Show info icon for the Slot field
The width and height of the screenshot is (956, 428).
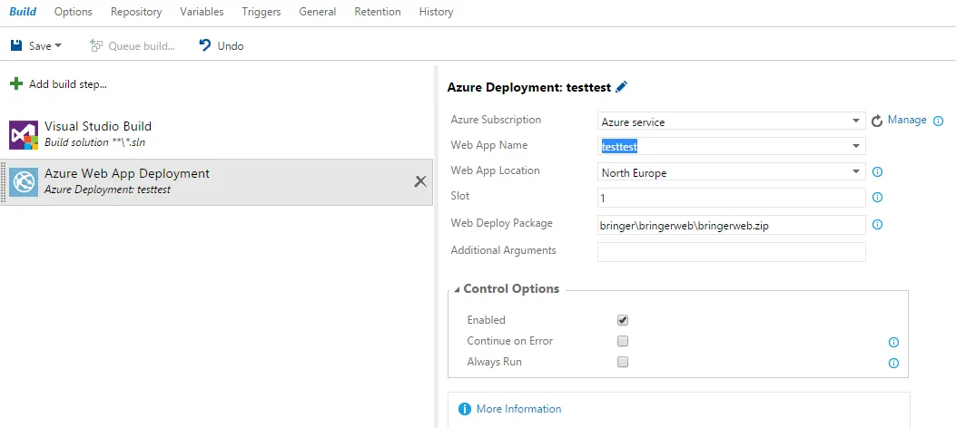tap(878, 198)
